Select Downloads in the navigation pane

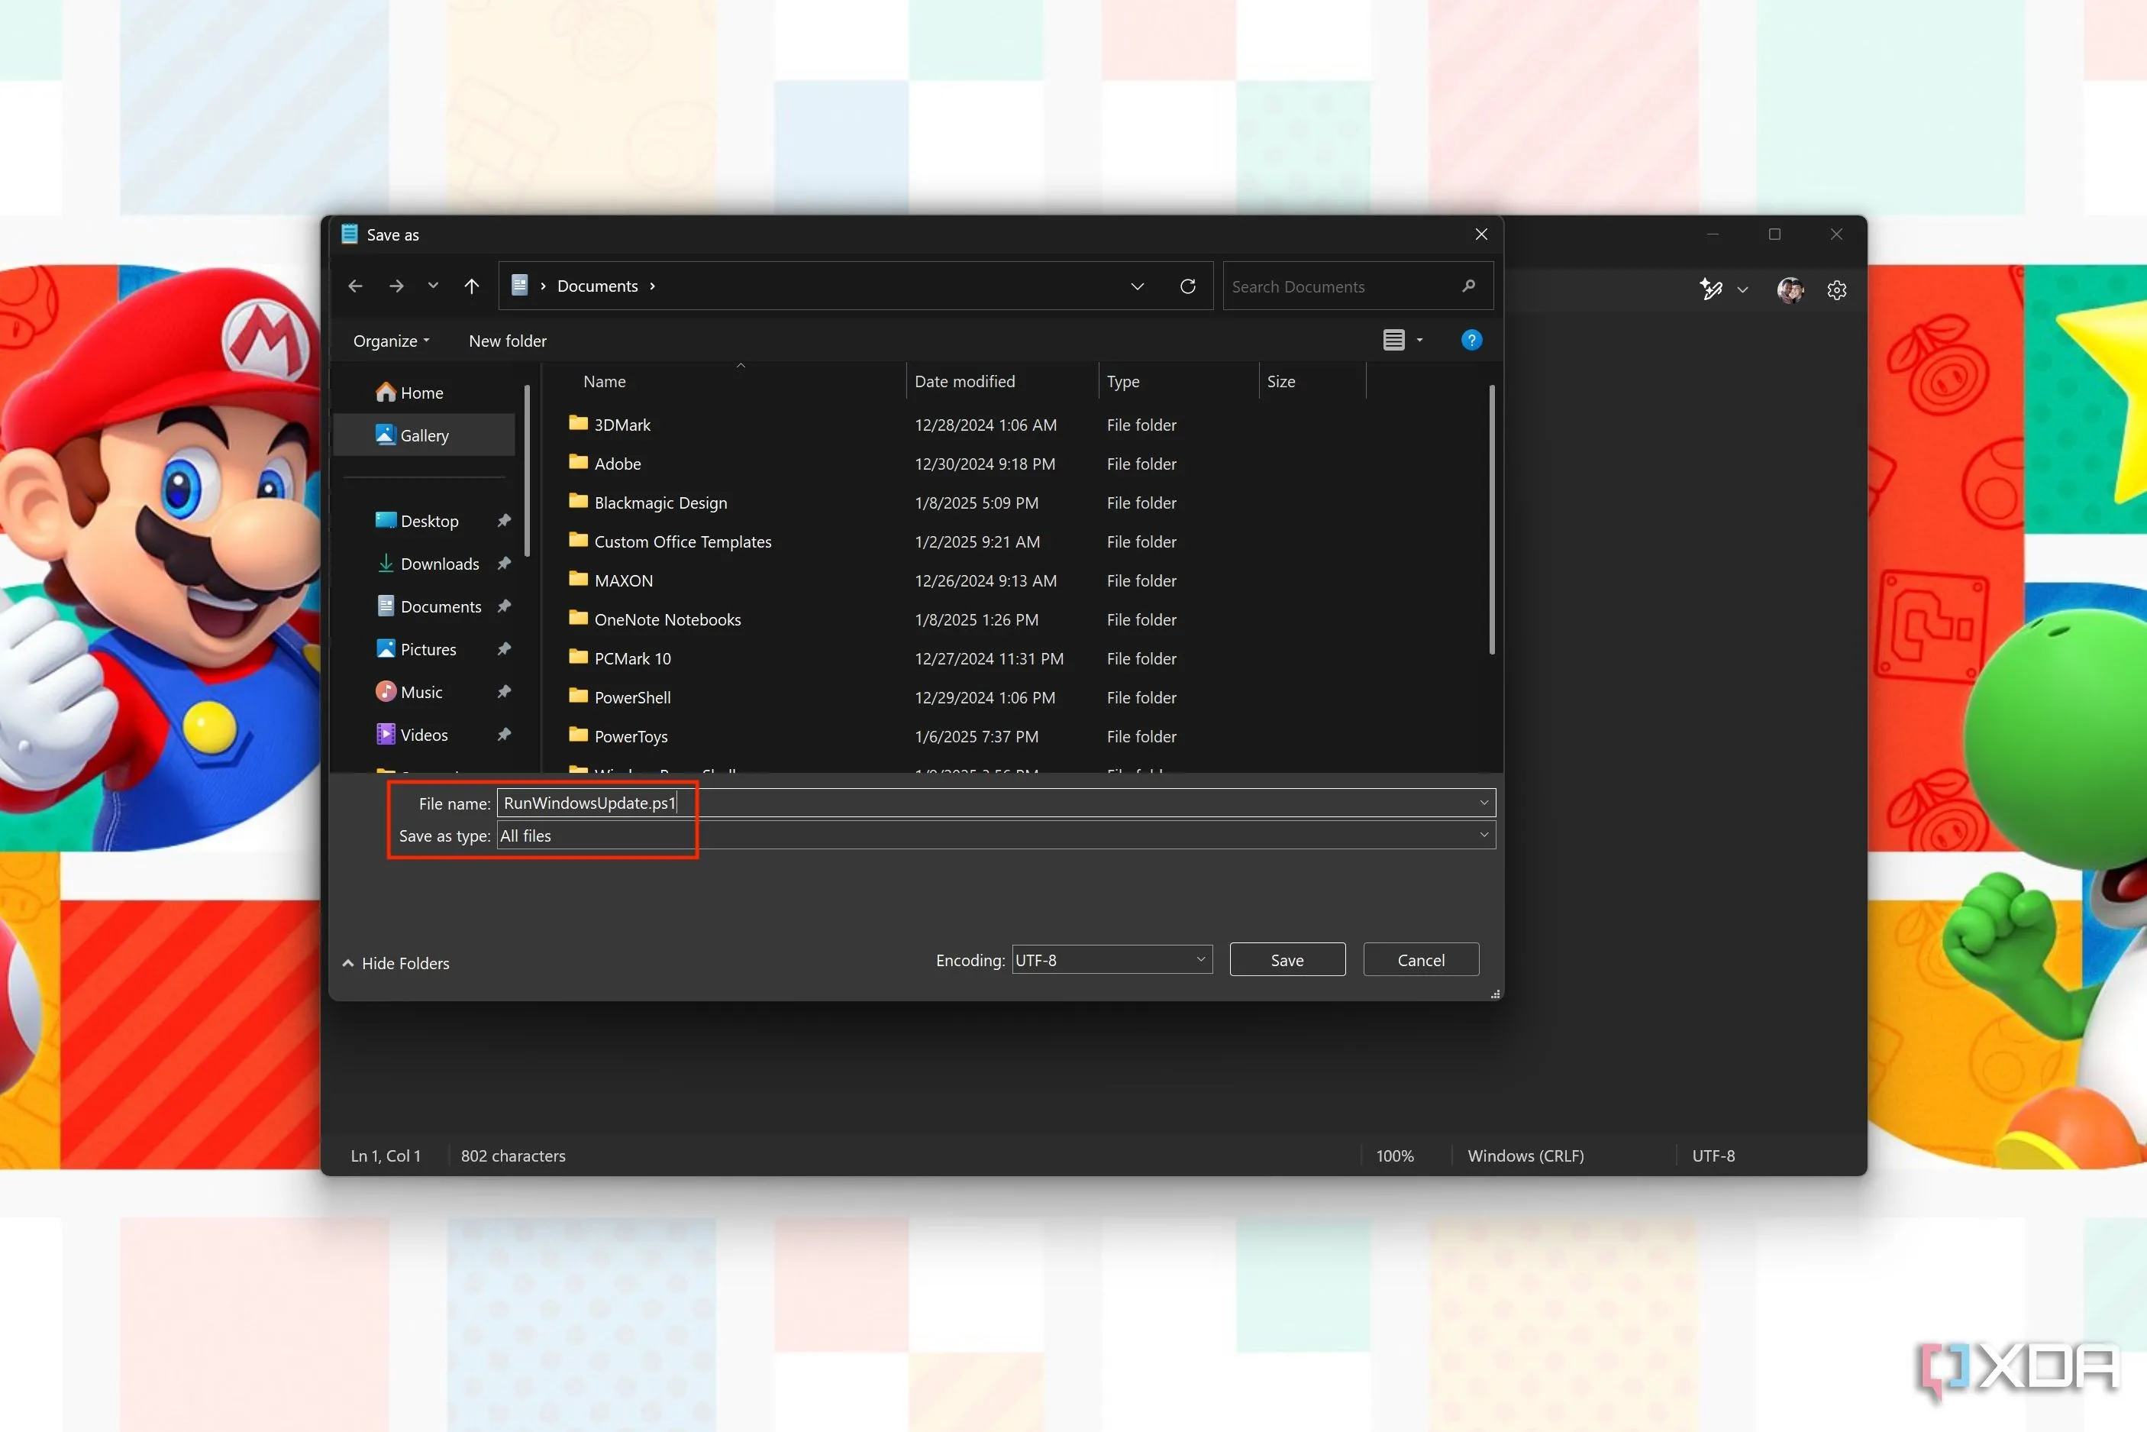coord(439,564)
